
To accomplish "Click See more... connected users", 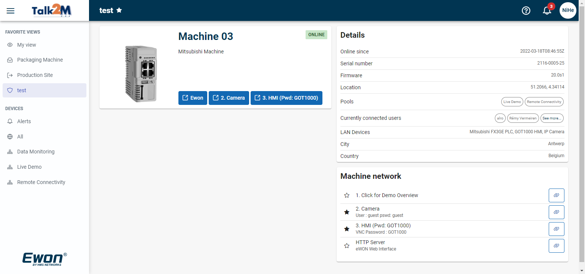I will (552, 118).
